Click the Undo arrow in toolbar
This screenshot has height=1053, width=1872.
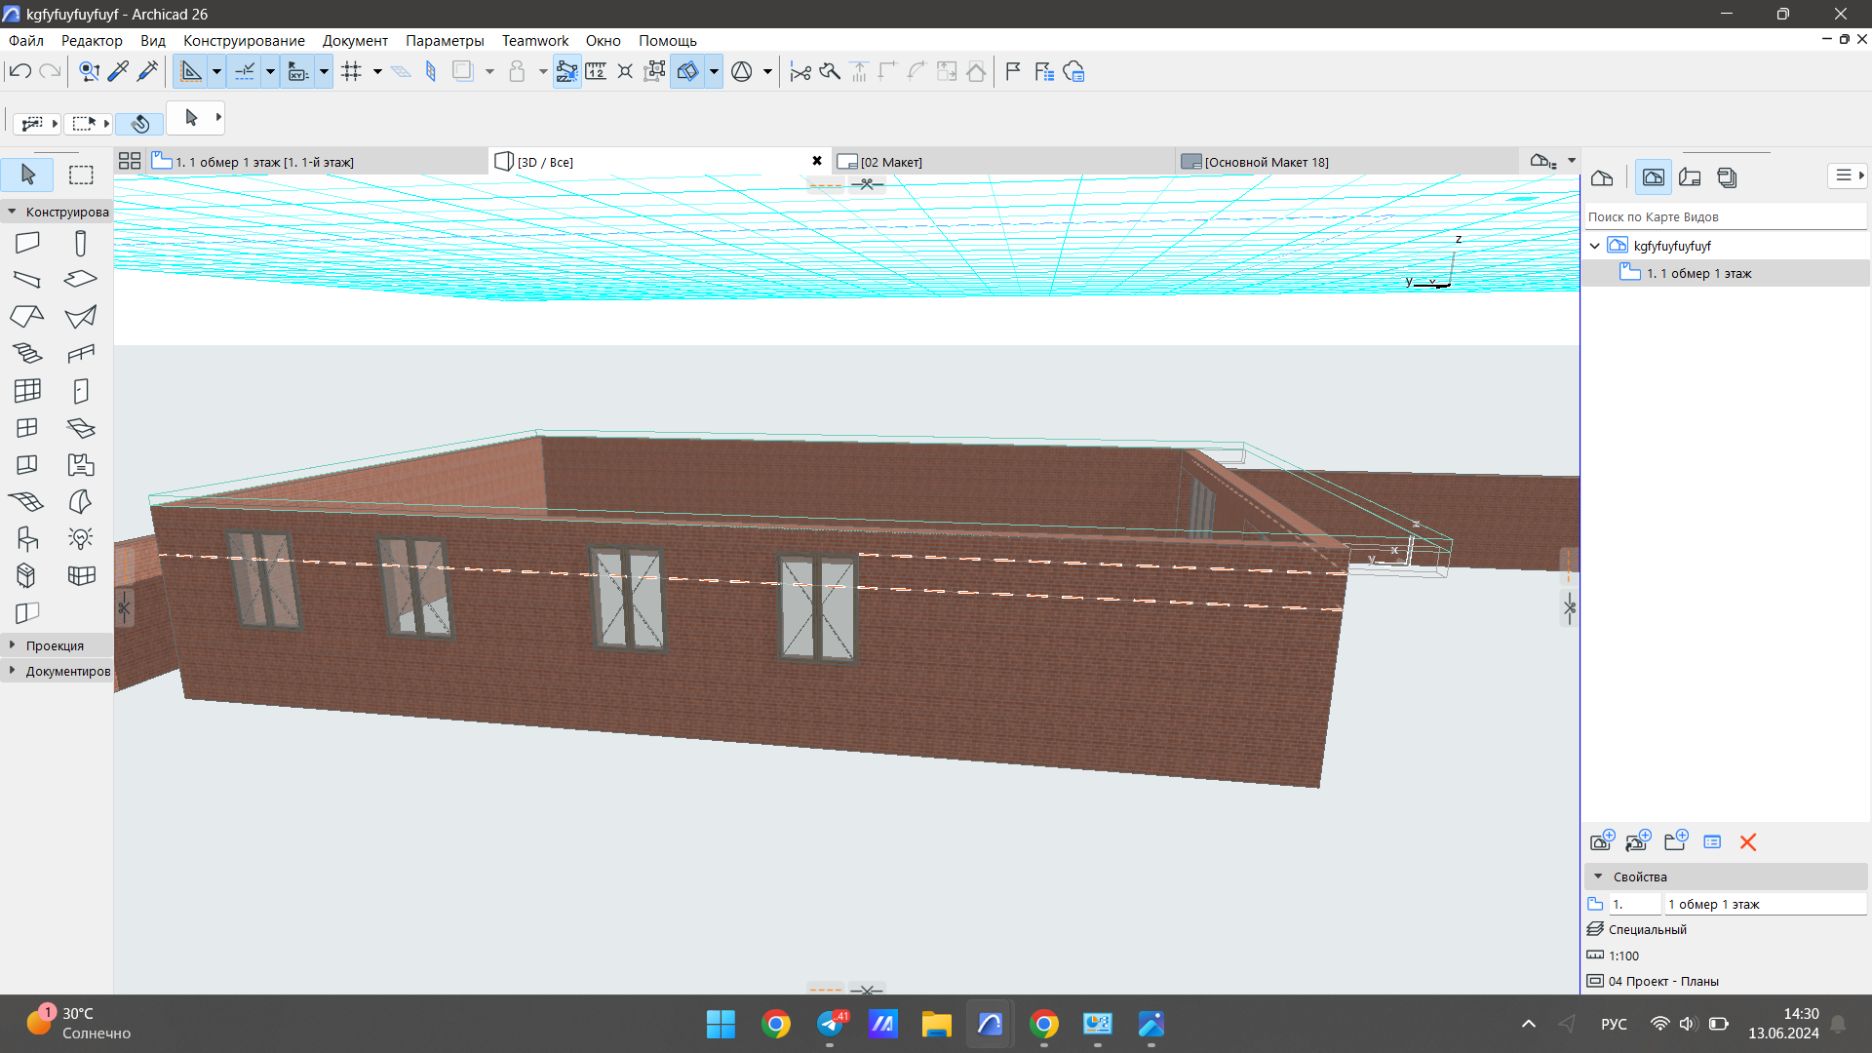(19, 71)
